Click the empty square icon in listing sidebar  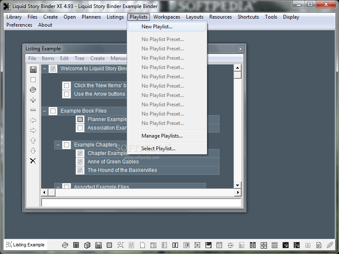pyautogui.click(x=33, y=80)
